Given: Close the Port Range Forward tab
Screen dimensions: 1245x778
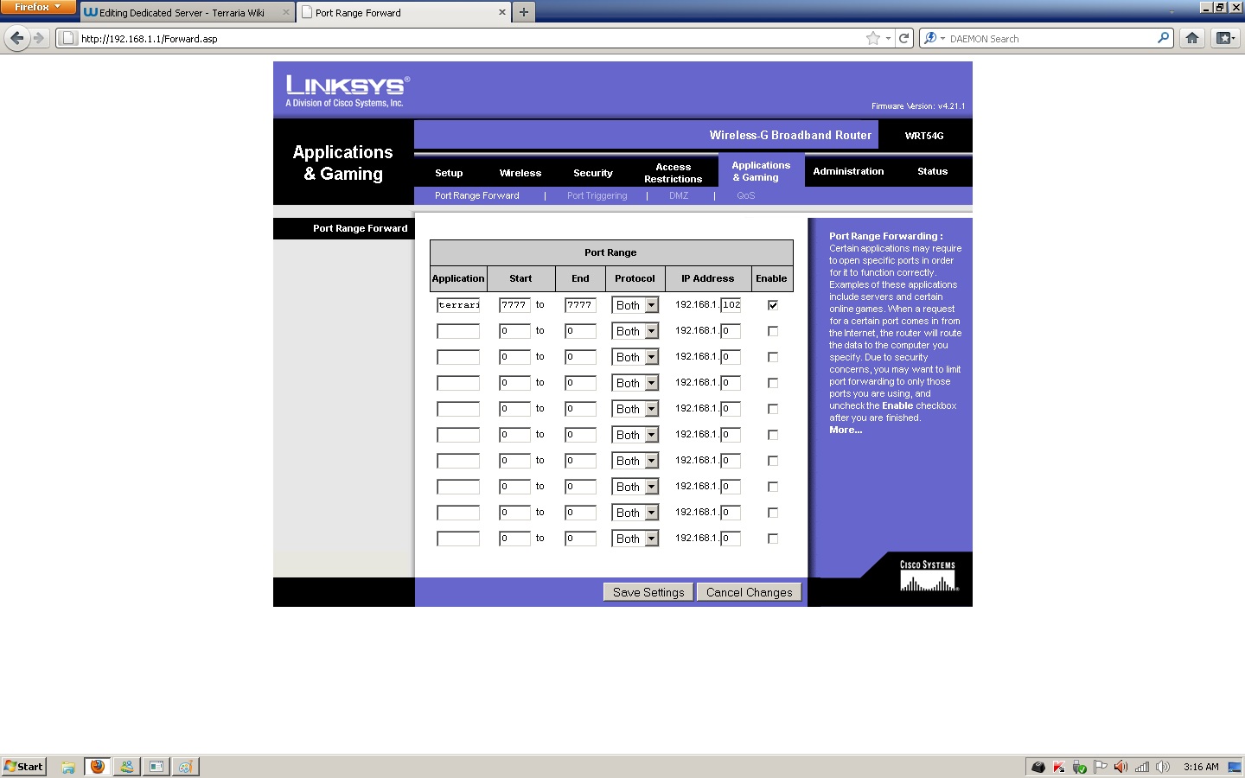Looking at the screenshot, I should [502, 12].
